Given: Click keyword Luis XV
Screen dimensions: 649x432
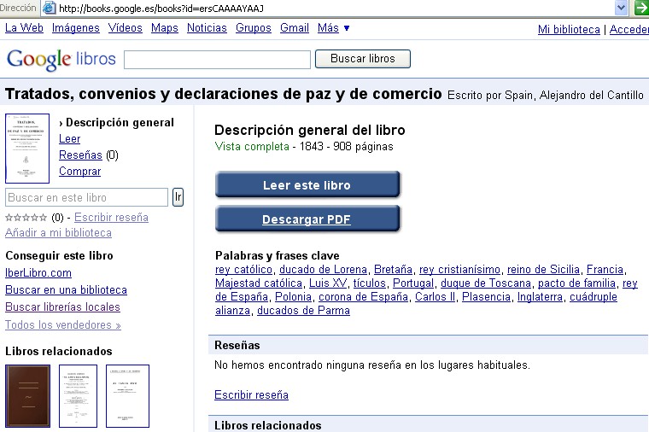Looking at the screenshot, I should pyautogui.click(x=328, y=283).
